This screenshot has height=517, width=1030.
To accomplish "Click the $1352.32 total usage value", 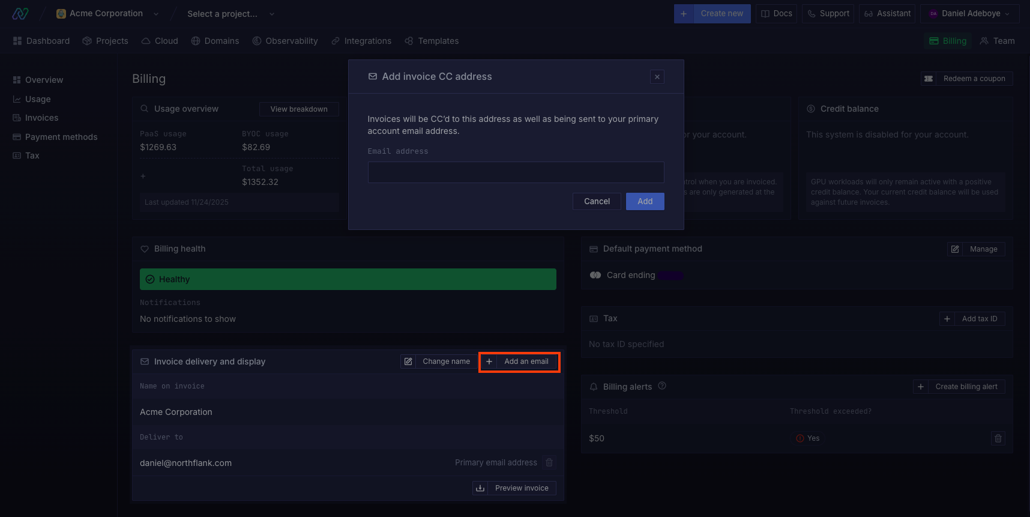I will click(260, 182).
